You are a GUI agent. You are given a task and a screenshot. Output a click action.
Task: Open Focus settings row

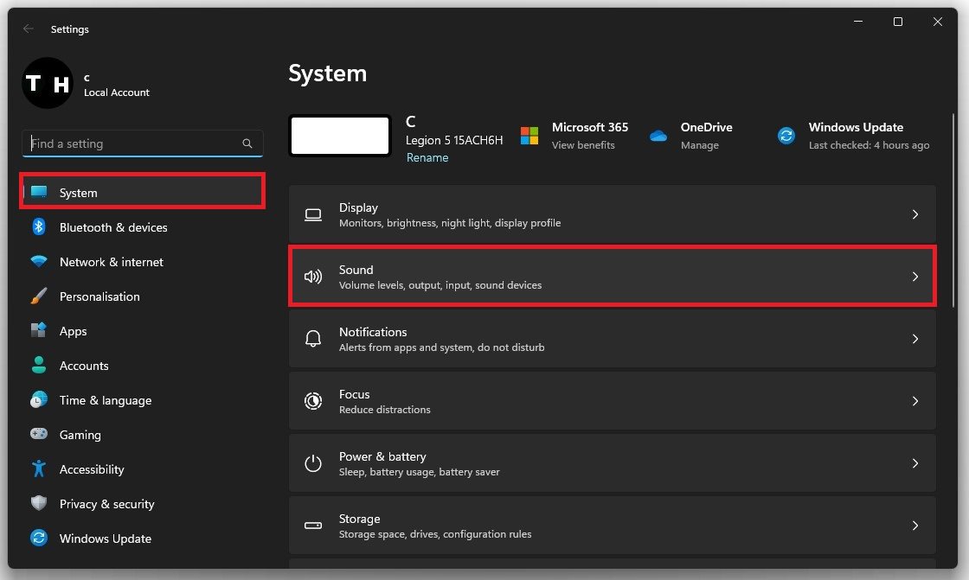pyautogui.click(x=611, y=401)
